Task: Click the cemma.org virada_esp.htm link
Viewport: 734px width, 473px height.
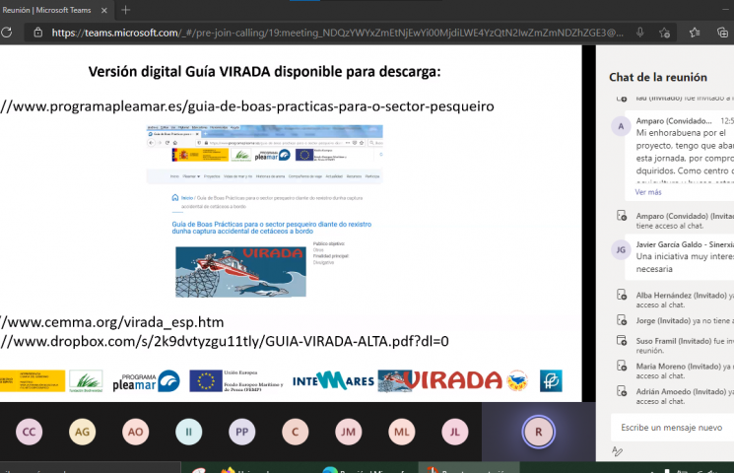Action: (x=112, y=322)
